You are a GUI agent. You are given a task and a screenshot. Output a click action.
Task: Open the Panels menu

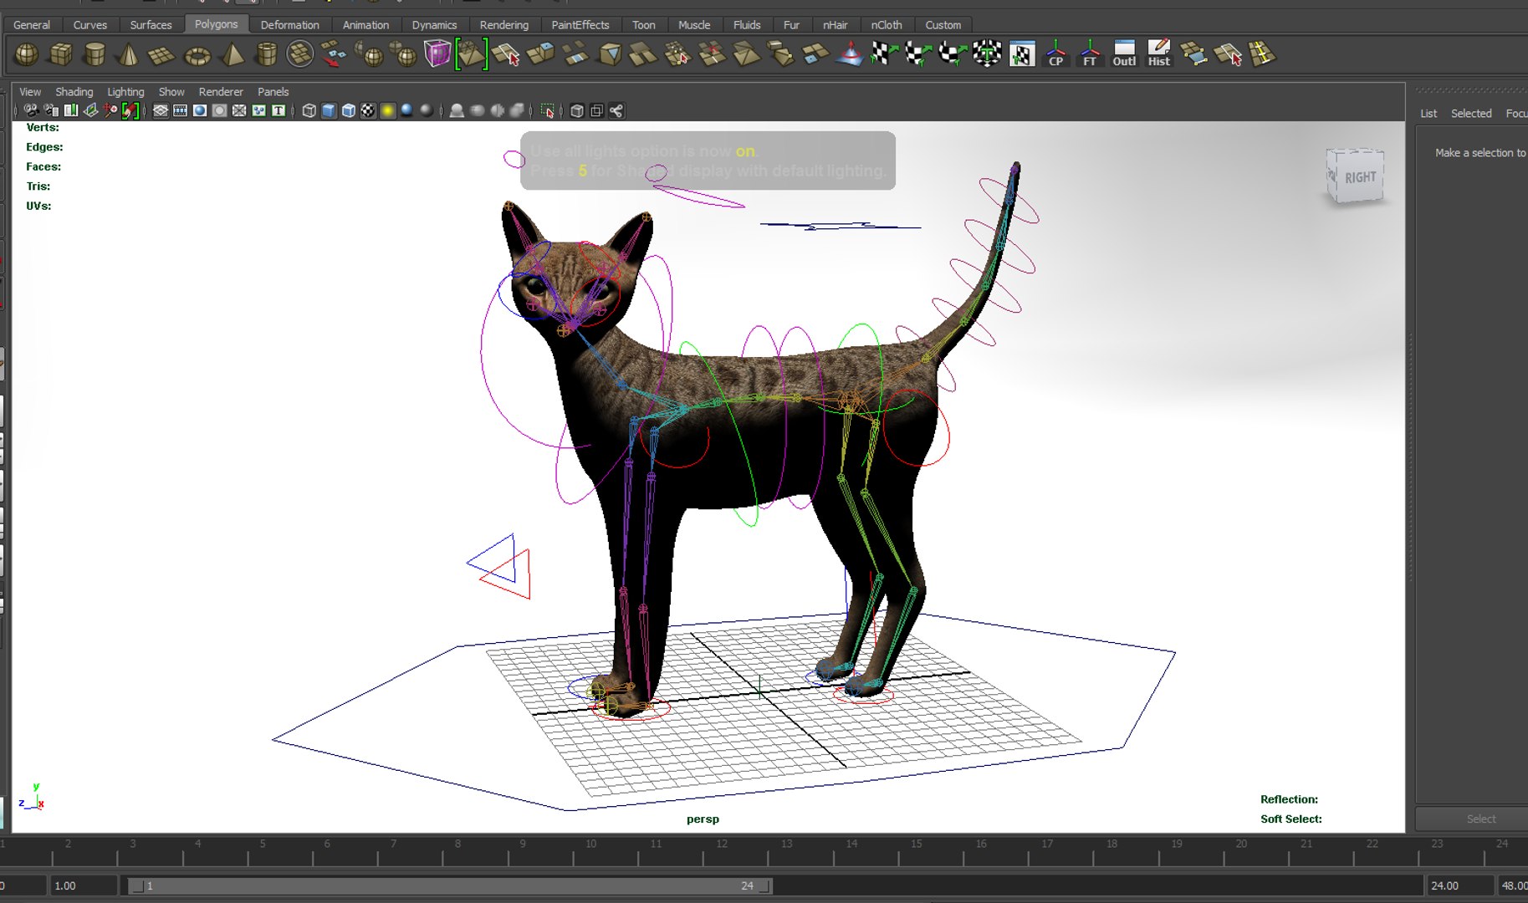tap(273, 92)
